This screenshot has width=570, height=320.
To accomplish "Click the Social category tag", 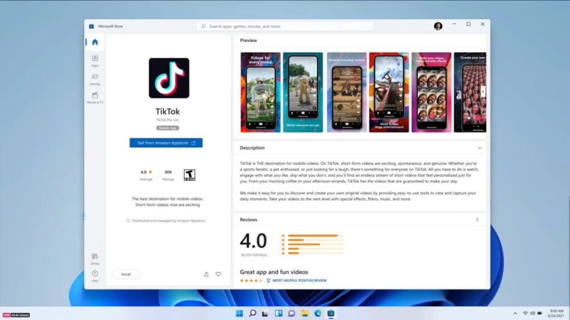I will 125,274.
